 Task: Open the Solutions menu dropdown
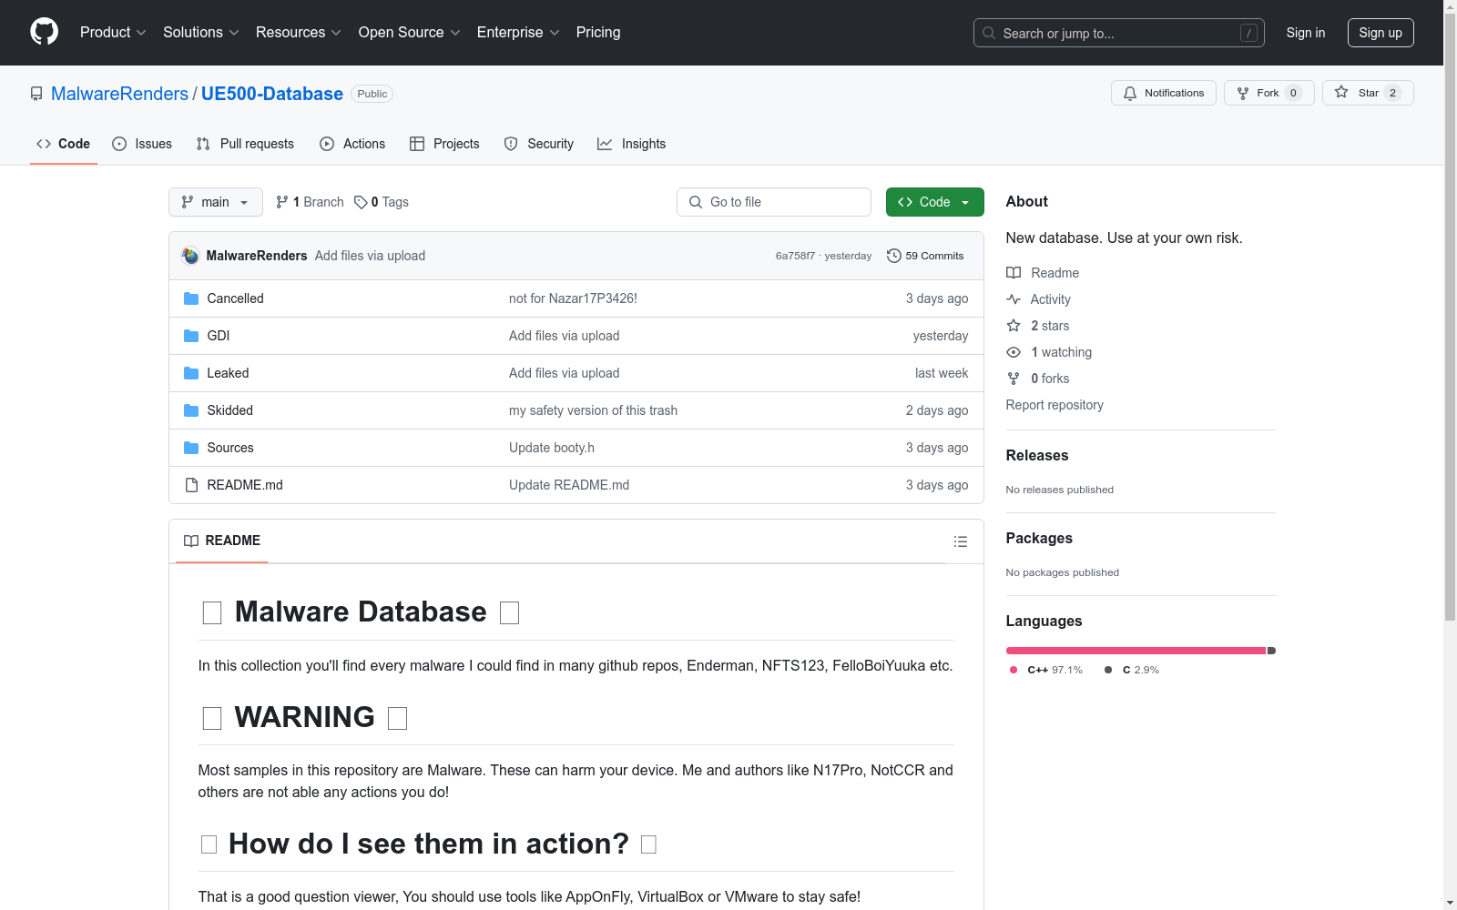(x=201, y=32)
